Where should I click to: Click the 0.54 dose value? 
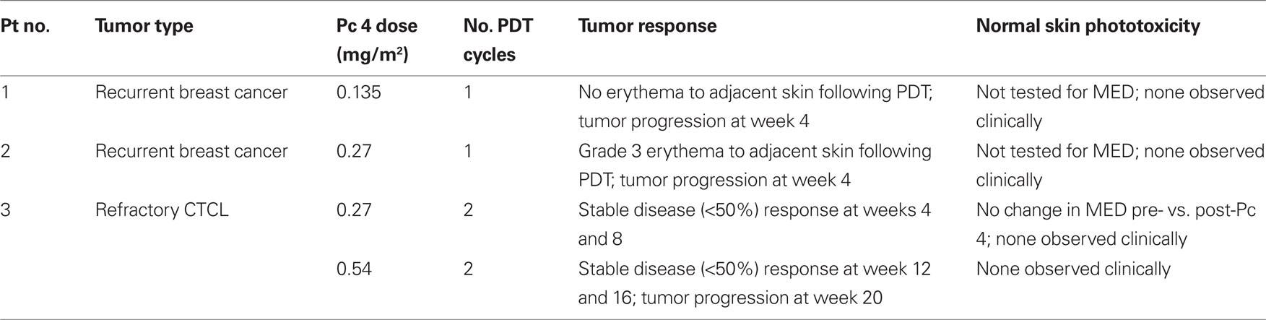pos(354,269)
